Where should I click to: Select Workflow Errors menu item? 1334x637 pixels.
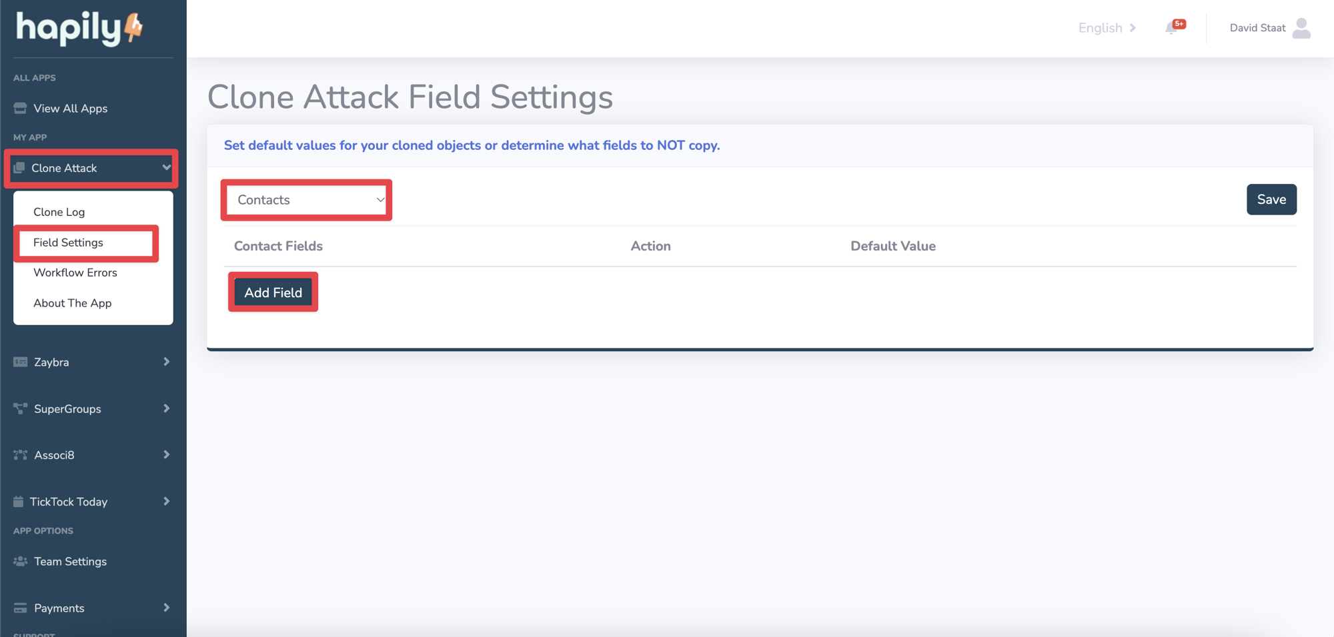click(75, 272)
